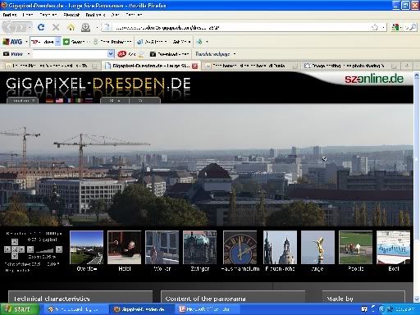The image size is (420, 315).
Task: Select the German flag language icon
Action: click(49, 101)
